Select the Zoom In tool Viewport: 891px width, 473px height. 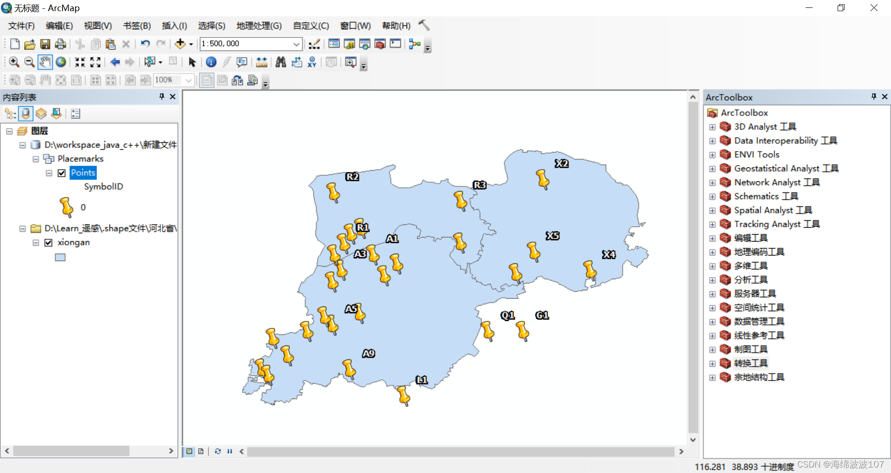tap(14, 62)
